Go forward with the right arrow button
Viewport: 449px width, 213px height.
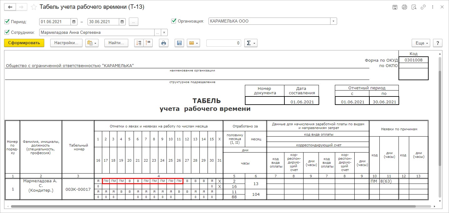(21, 7)
